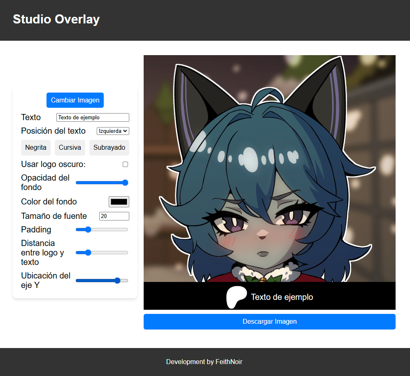Screen dimensions: 410x376
Task: Click the 'Posición del texto' label
Action: [54, 131]
